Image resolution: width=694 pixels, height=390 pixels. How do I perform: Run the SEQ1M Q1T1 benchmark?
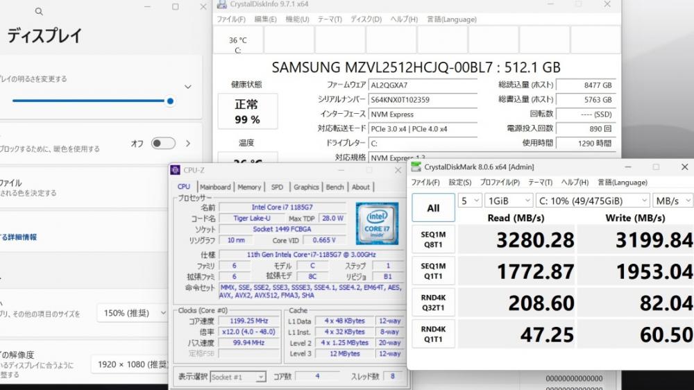click(x=433, y=271)
